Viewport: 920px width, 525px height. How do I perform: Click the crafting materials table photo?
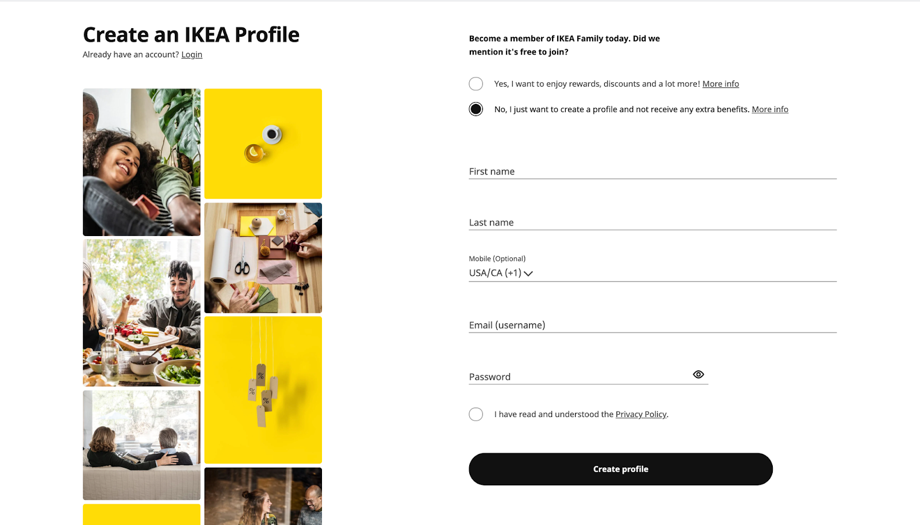tap(263, 258)
